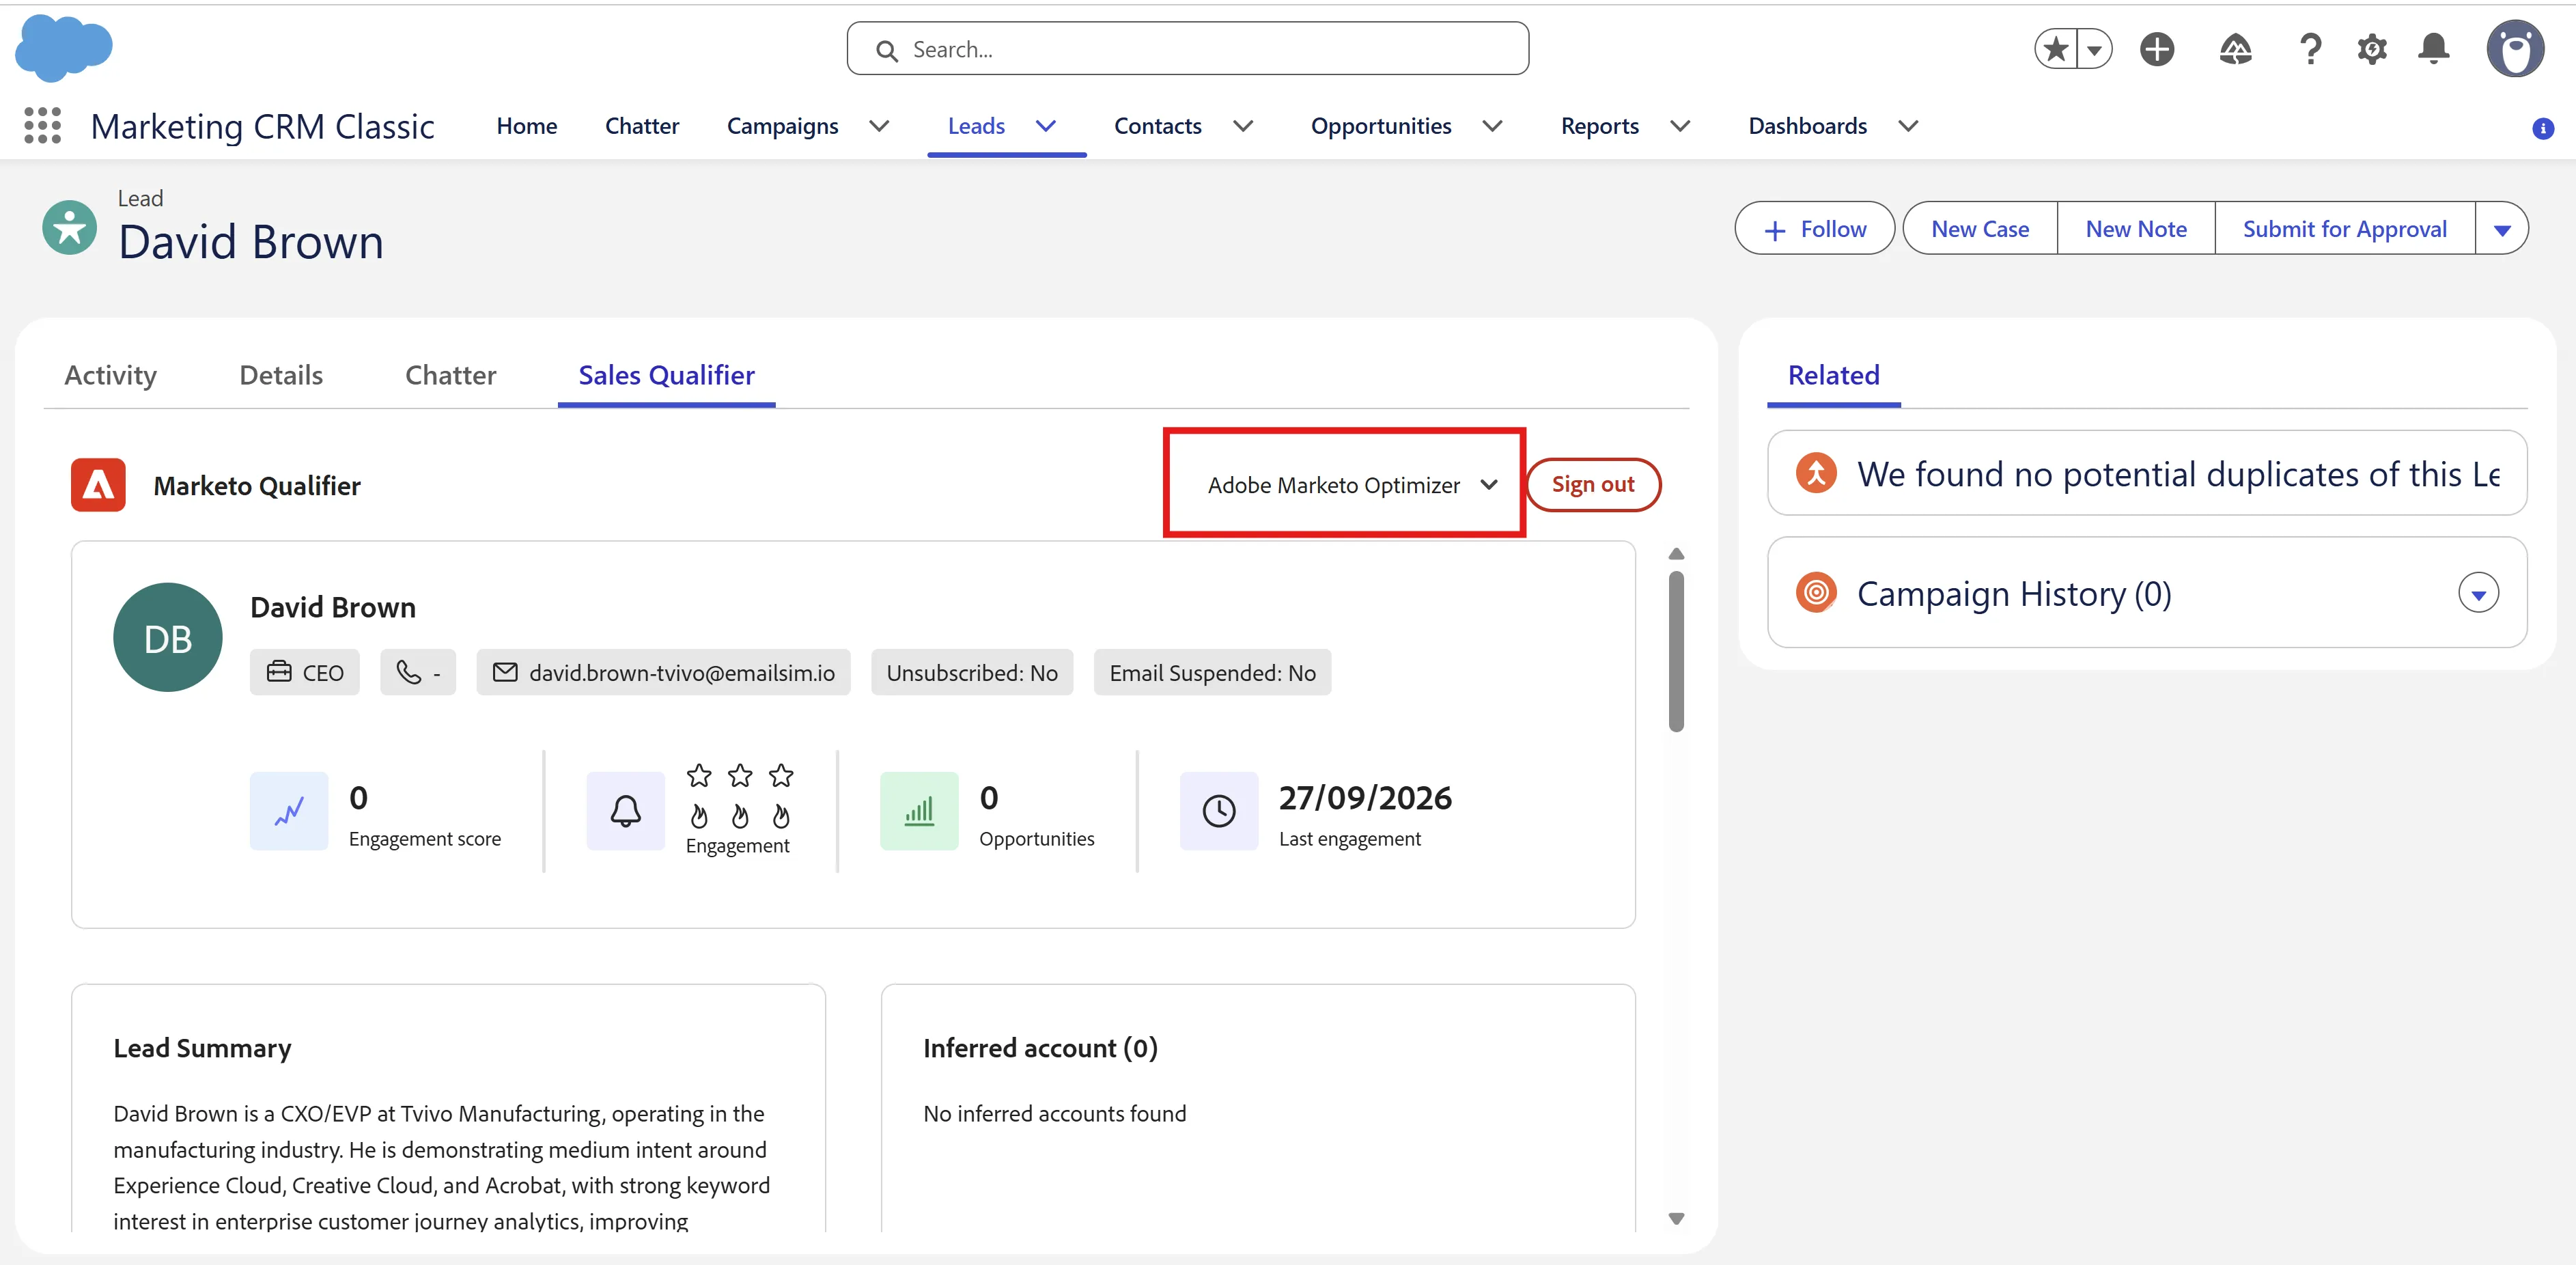
Task: Open the favorites list dropdown arrow
Action: pos(2094,49)
